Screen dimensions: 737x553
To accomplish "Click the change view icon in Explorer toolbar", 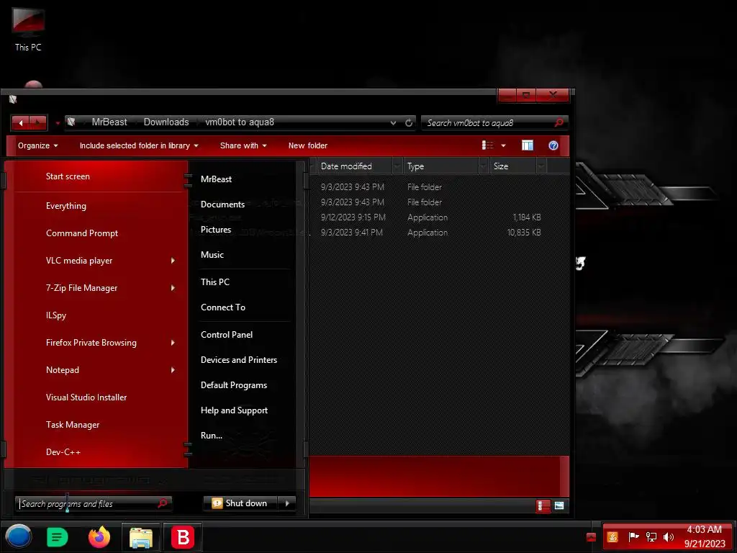I will pyautogui.click(x=487, y=145).
